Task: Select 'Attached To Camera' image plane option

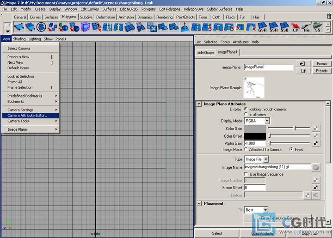Action: coord(246,149)
